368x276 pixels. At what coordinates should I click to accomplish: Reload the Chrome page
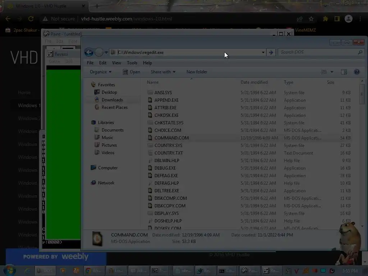pyautogui.click(x=31, y=19)
